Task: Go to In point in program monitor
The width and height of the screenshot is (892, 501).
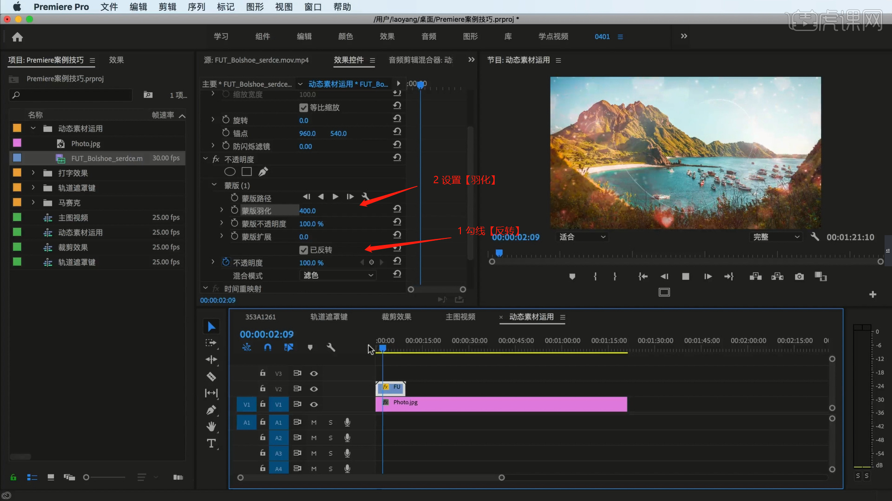Action: [x=643, y=276]
